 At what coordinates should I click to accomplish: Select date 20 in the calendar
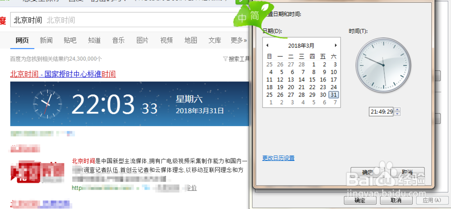(291, 87)
